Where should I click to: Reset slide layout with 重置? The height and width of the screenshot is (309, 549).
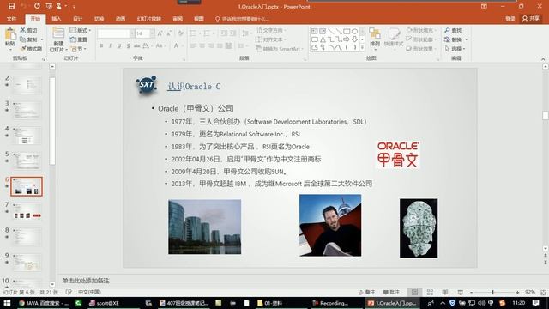78,39
